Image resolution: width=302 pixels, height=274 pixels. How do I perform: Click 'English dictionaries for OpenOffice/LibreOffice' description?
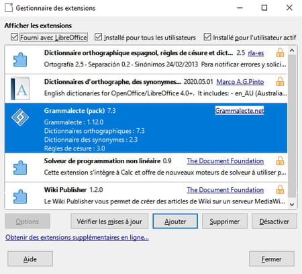[166, 93]
